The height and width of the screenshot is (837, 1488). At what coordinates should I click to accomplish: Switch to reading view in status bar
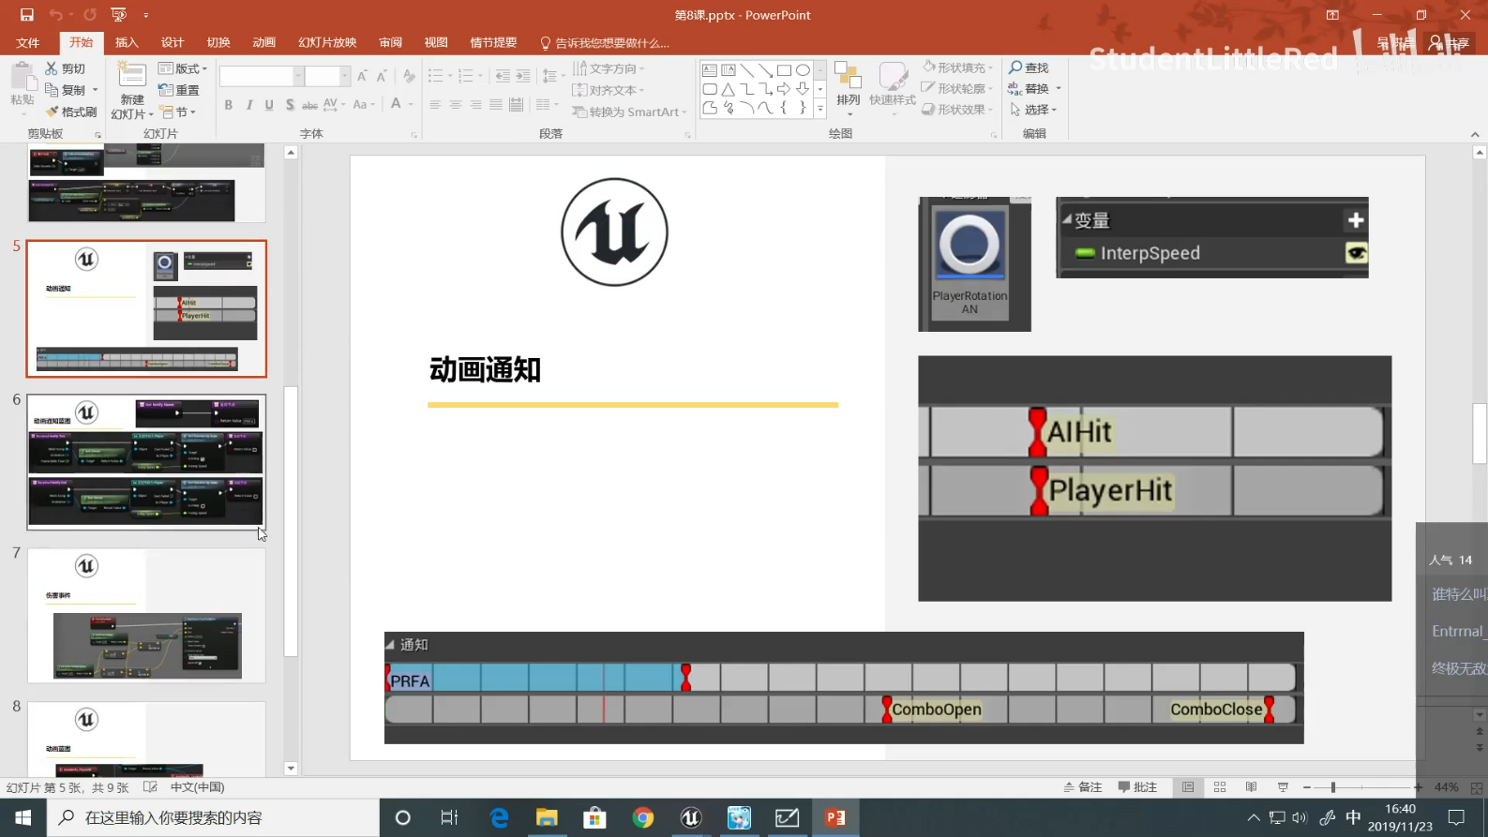[x=1252, y=787]
